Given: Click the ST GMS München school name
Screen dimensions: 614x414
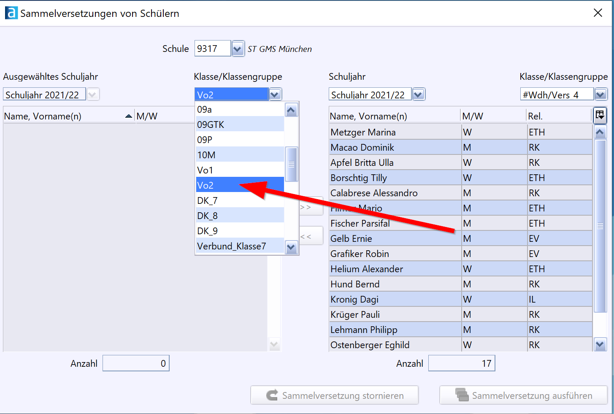Looking at the screenshot, I should coord(279,49).
